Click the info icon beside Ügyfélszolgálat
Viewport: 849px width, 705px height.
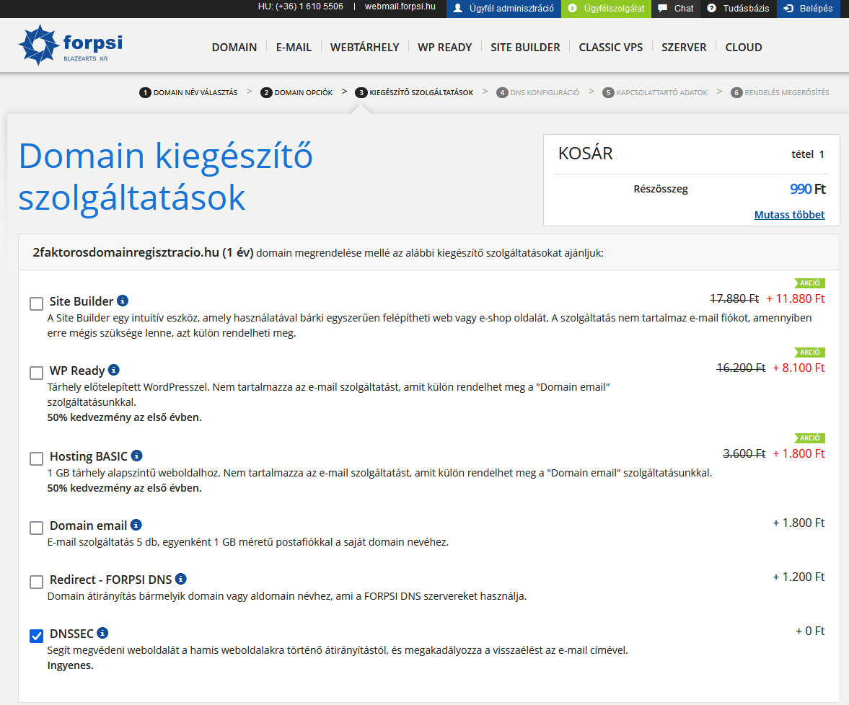coord(572,8)
